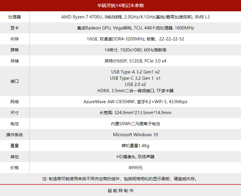Click the 英特尔660P storage spec cell
The image size is (241, 196).
tap(135, 61)
